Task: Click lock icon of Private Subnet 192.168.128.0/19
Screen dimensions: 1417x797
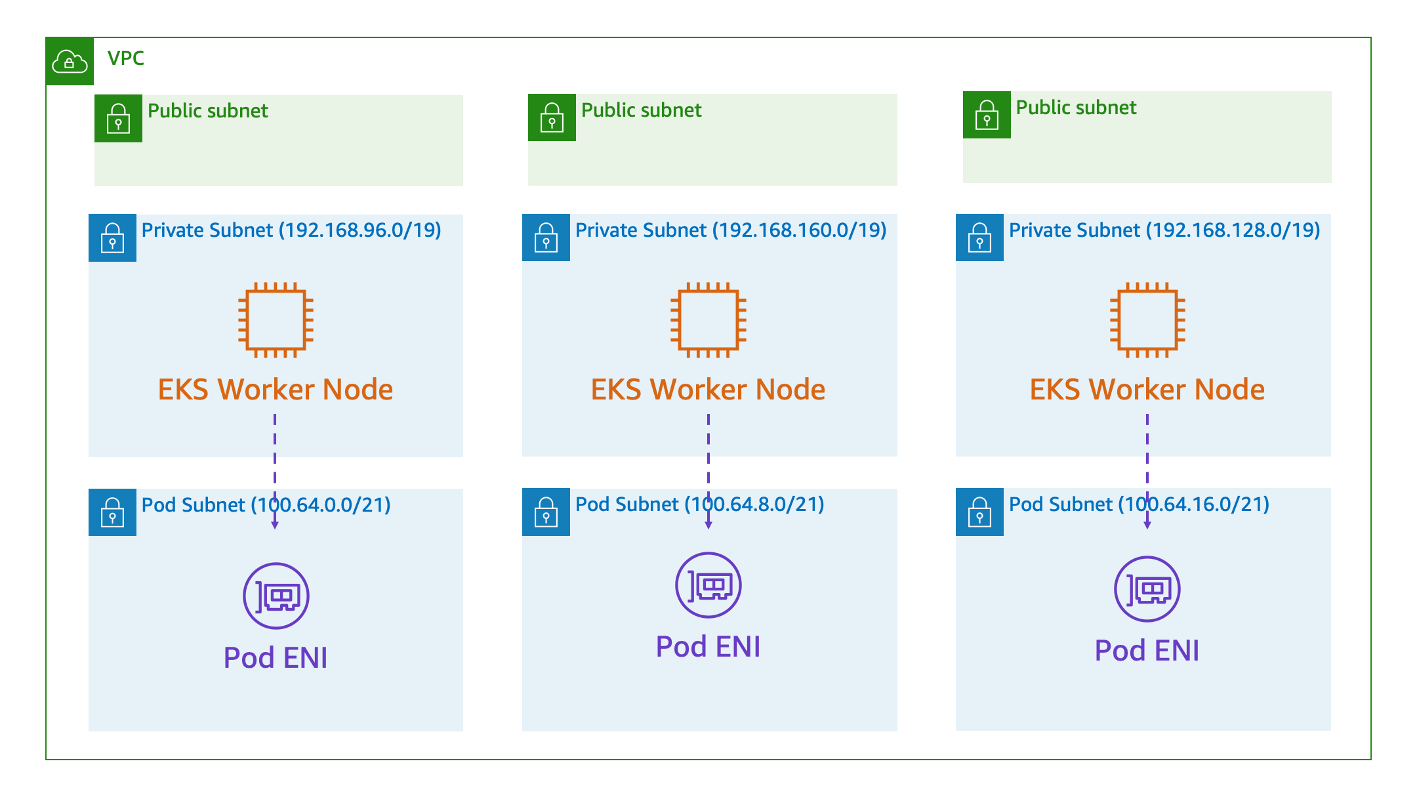Action: click(x=980, y=237)
